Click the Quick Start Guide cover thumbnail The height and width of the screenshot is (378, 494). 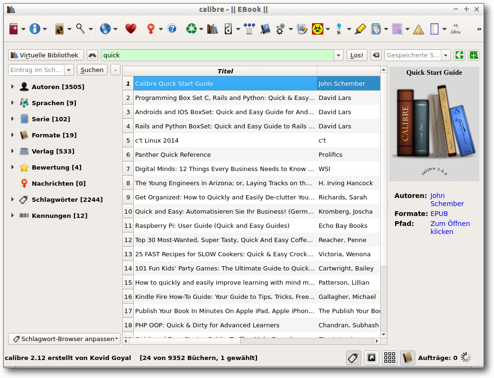pyautogui.click(x=434, y=124)
